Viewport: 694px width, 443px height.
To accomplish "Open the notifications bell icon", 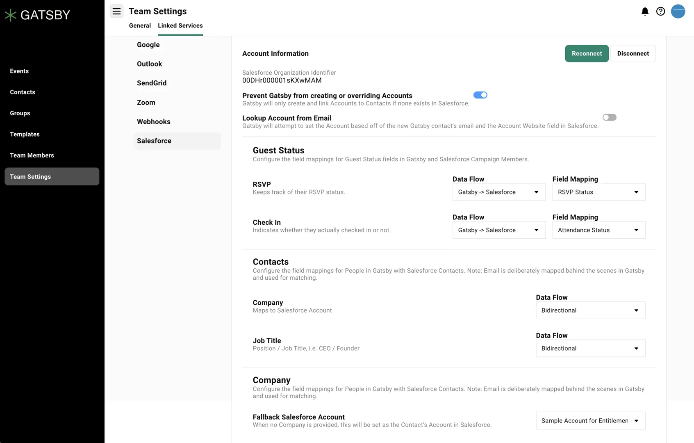I will (x=644, y=11).
